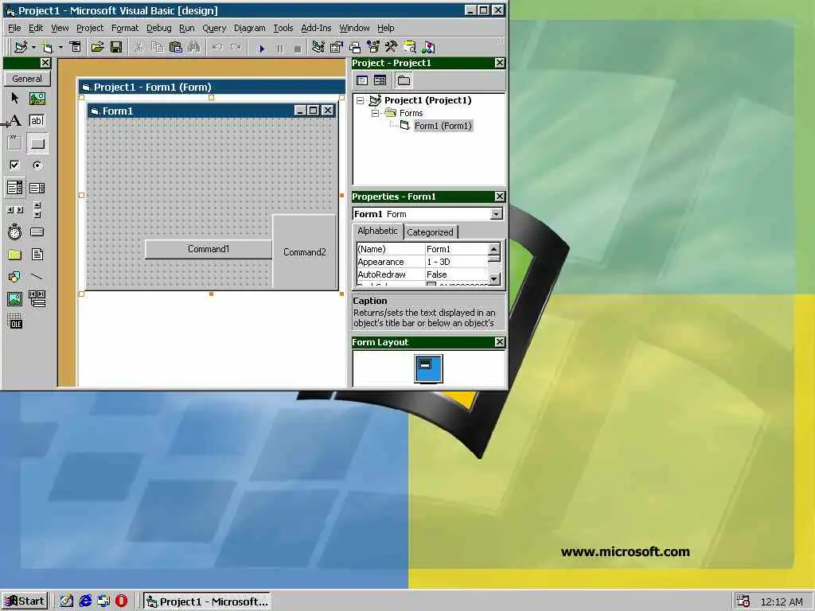Select the DirListBox folder tool

tap(14, 254)
